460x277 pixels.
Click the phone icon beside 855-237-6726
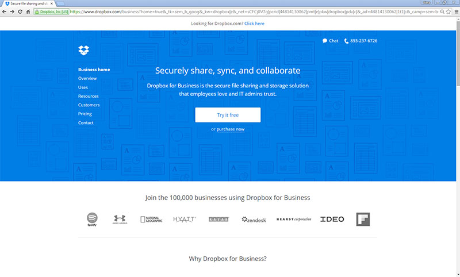[x=347, y=41]
